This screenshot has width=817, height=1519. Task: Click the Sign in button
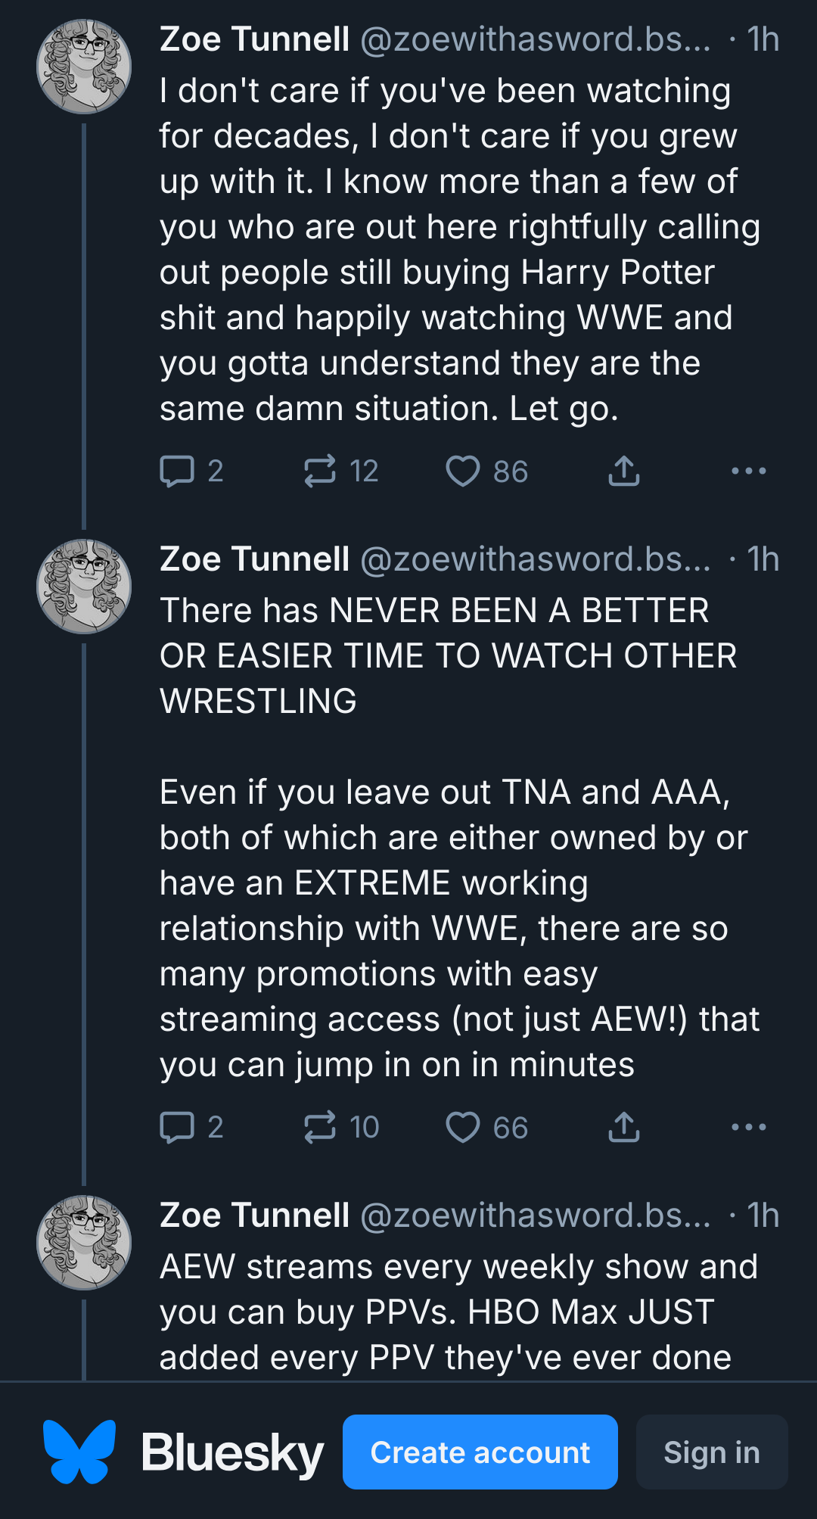click(x=712, y=1452)
